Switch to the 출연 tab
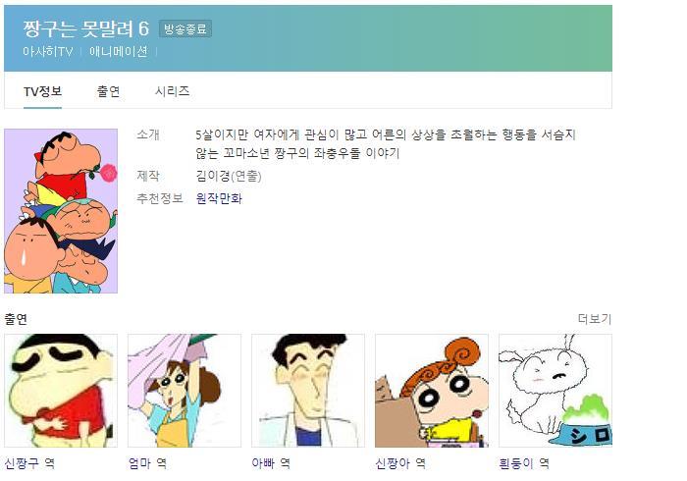 click(108, 91)
